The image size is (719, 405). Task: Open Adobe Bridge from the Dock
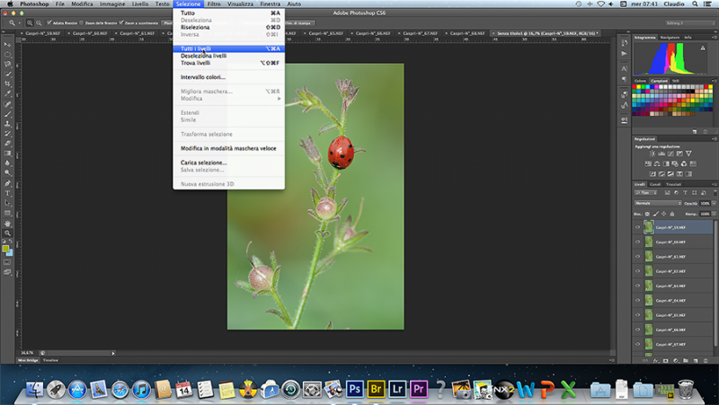[376, 390]
